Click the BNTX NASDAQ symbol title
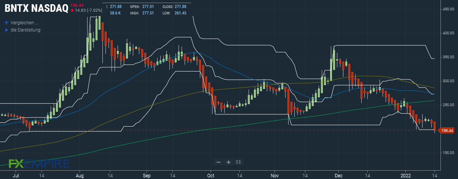Screen dimensions: 458x179 point(36,8)
